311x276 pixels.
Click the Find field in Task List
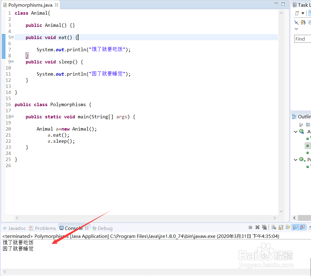[x=302, y=39]
